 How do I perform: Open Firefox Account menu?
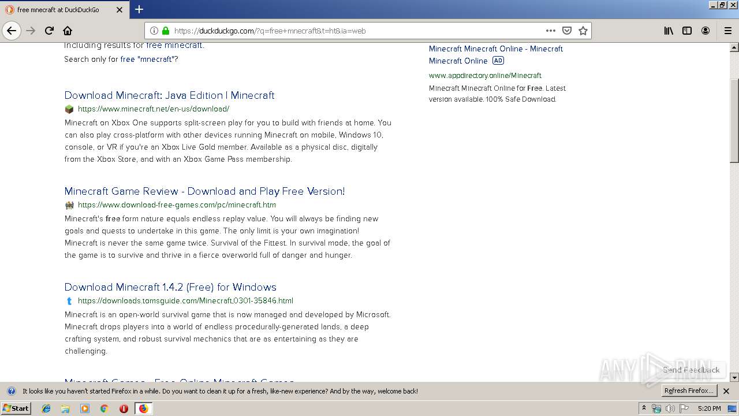pyautogui.click(x=706, y=31)
